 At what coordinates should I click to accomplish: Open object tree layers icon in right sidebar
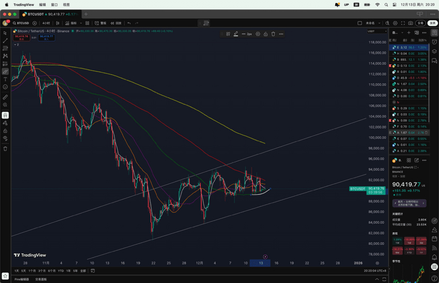click(x=434, y=51)
